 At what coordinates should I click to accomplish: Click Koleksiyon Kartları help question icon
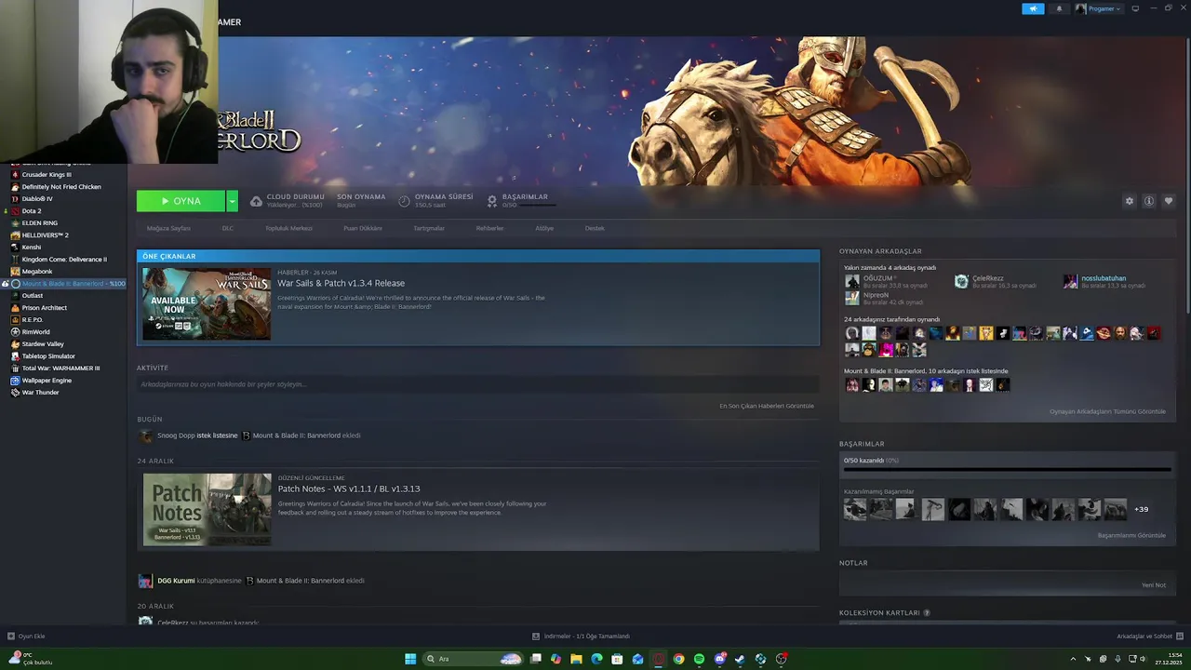pyautogui.click(x=927, y=613)
